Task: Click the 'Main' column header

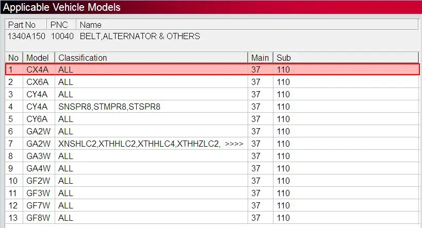Action: (x=260, y=58)
